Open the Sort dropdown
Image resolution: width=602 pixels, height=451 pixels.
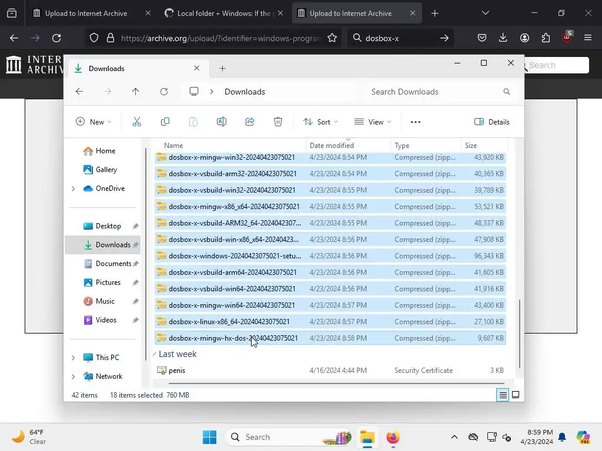(320, 122)
